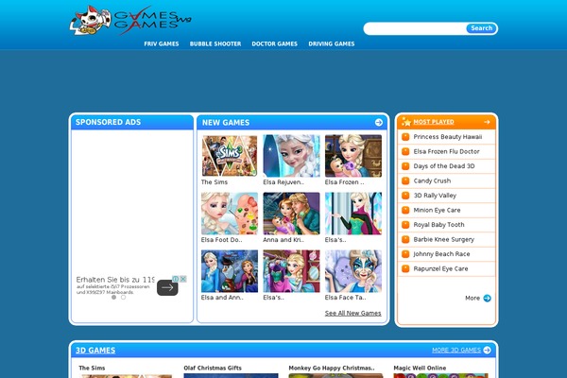The image size is (567, 378).
Task: Click the orange bullet beside Elsa Frozen Flu Doctor
Action: click(405, 151)
